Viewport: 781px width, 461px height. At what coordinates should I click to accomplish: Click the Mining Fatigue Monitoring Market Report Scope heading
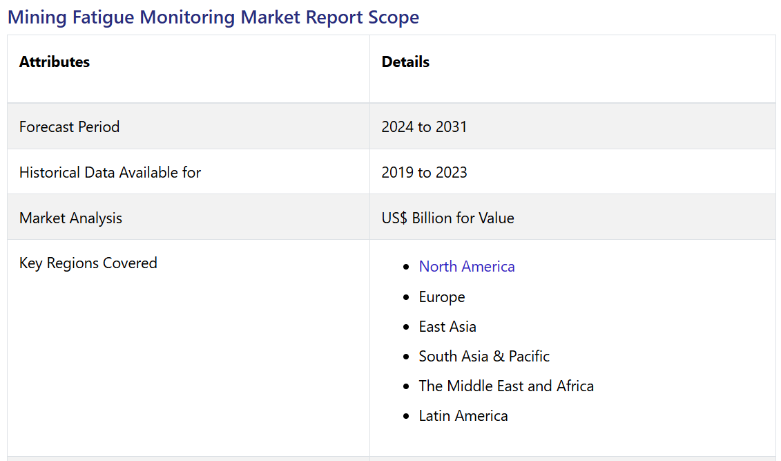coord(213,17)
